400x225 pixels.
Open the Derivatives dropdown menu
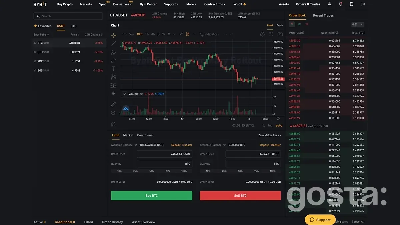(122, 4)
